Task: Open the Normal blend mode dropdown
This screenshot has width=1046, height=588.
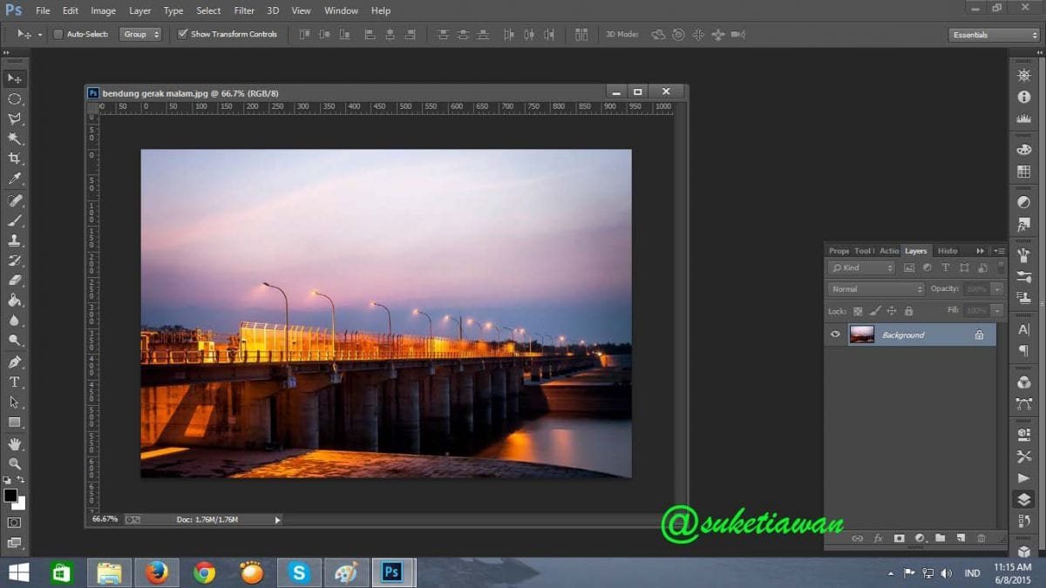Action: [875, 289]
